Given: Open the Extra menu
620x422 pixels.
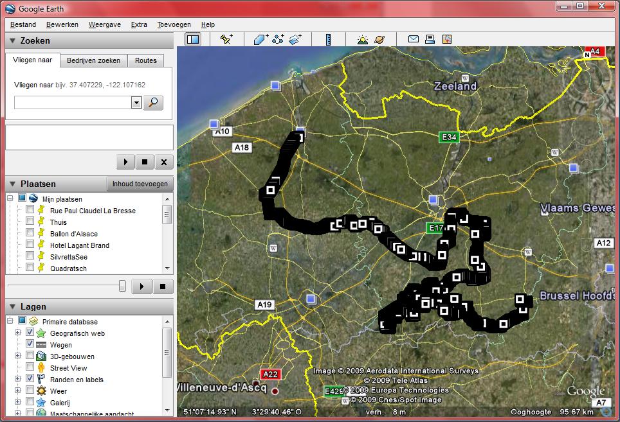Looking at the screenshot, I should [139, 24].
